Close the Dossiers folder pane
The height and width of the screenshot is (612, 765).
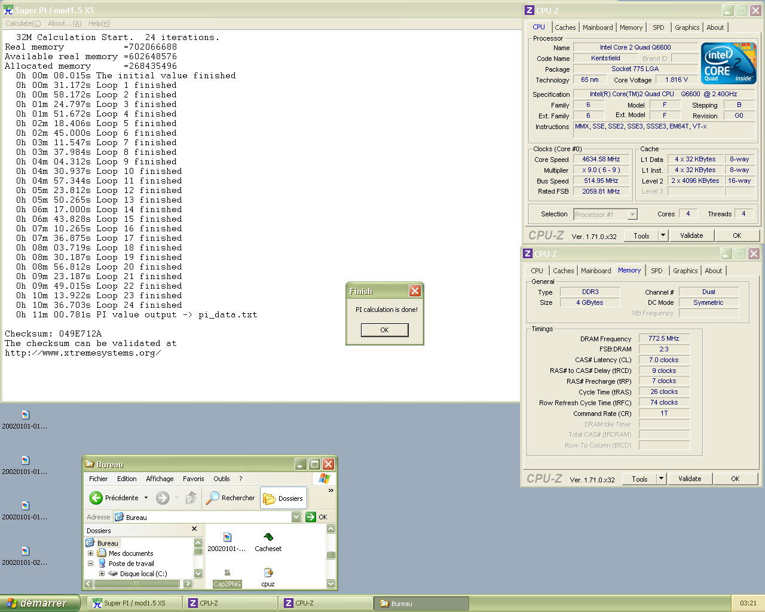coord(194,529)
